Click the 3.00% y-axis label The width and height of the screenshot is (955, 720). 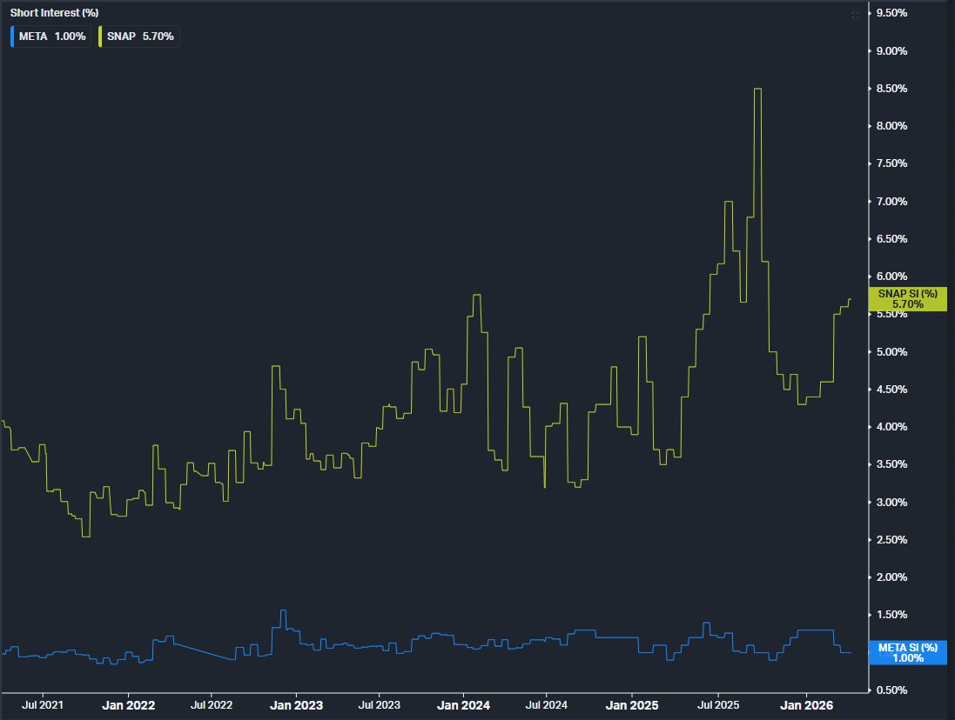891,503
